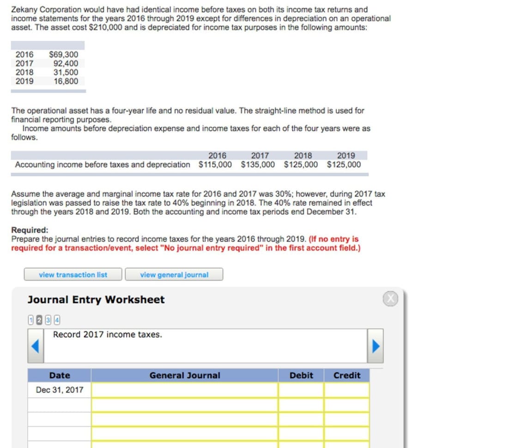508x448 pixels.
Task: Click the Dec 31, 2017 date cell
Action: tap(60, 390)
